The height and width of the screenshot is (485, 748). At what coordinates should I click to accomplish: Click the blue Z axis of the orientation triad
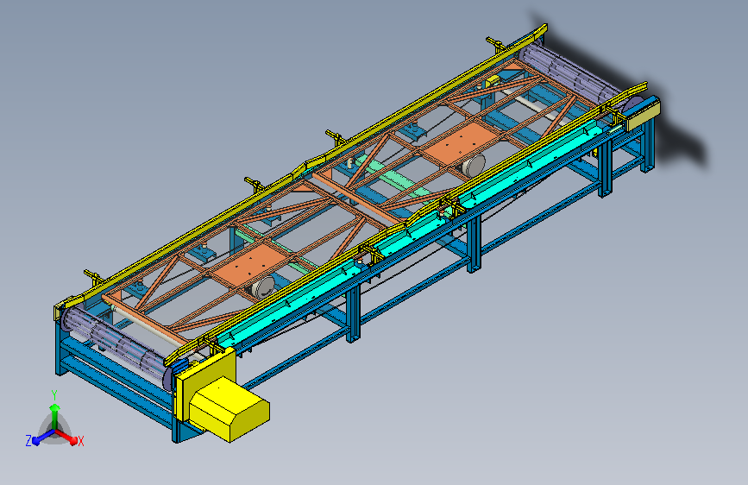coord(43,437)
